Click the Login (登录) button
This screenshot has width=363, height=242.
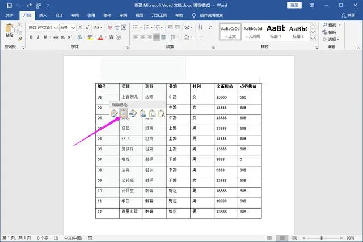point(294,5)
